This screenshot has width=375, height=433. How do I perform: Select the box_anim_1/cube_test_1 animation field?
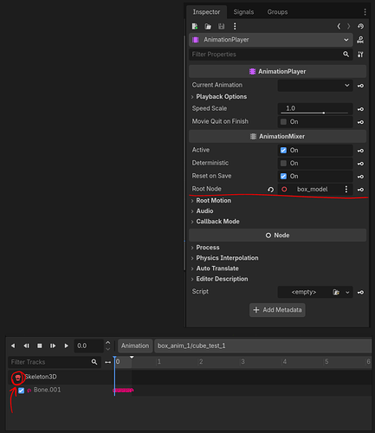(x=263, y=346)
